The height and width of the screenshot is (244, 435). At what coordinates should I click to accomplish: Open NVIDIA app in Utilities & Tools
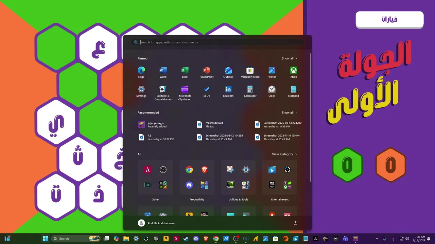pos(231,185)
